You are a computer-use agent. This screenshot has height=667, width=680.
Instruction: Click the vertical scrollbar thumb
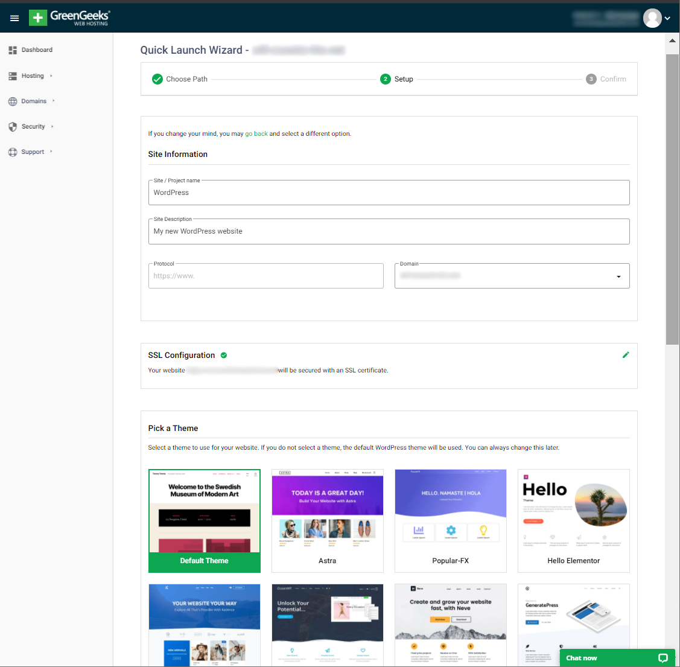pos(672,200)
